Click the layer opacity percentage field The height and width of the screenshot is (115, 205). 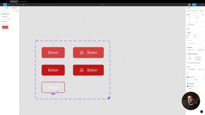point(200,69)
